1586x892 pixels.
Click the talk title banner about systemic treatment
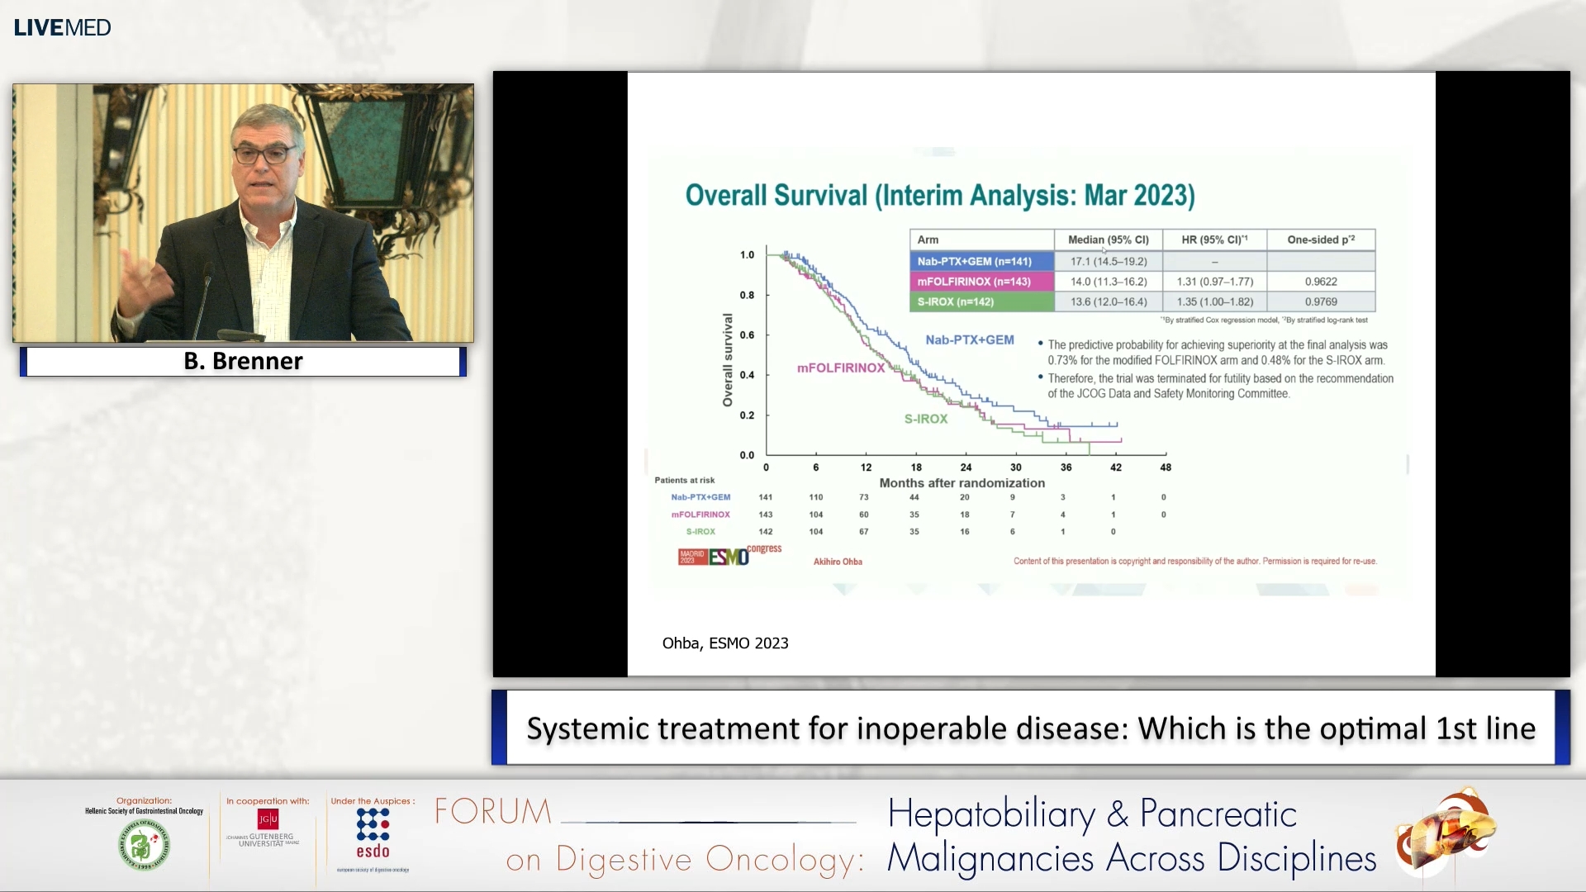(1031, 728)
